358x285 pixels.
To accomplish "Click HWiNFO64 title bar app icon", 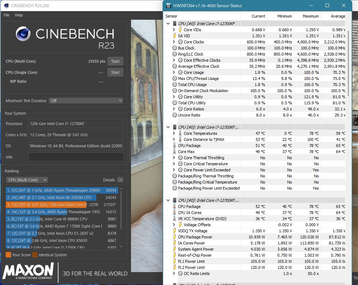I will click(x=169, y=5).
